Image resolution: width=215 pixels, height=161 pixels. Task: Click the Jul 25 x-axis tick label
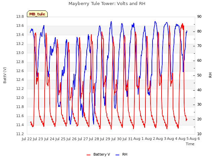(x=60, y=139)
